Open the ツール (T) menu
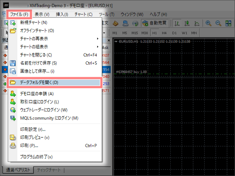This screenshot has height=176, width=235. pos(106,14)
